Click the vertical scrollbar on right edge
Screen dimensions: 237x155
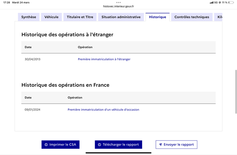pyautogui.click(x=236, y=92)
